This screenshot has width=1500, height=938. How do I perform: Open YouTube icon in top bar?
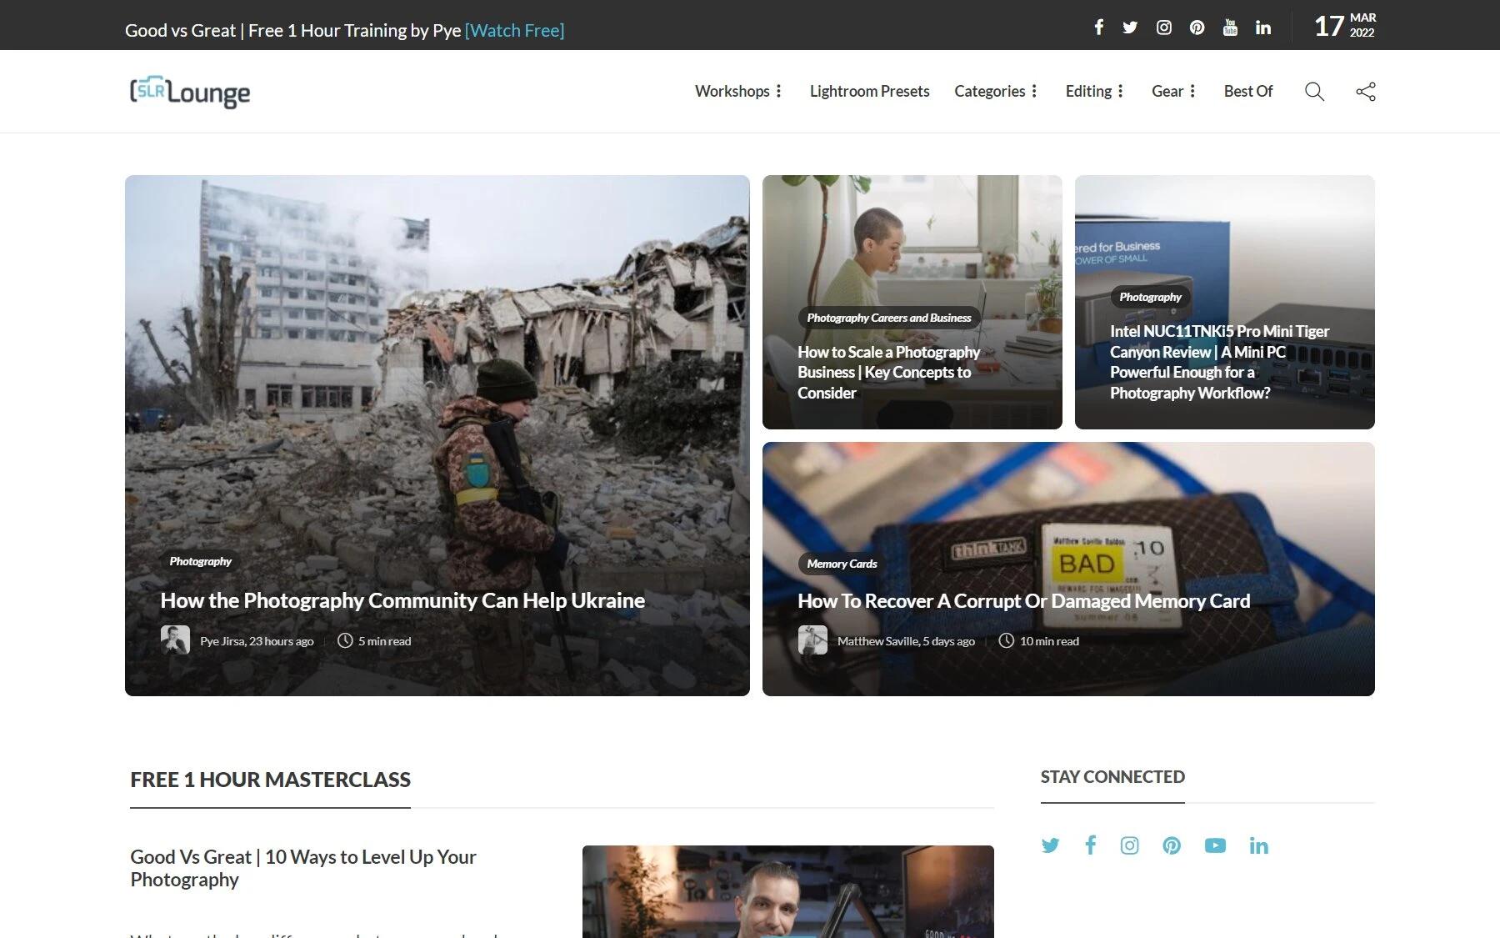click(x=1230, y=28)
